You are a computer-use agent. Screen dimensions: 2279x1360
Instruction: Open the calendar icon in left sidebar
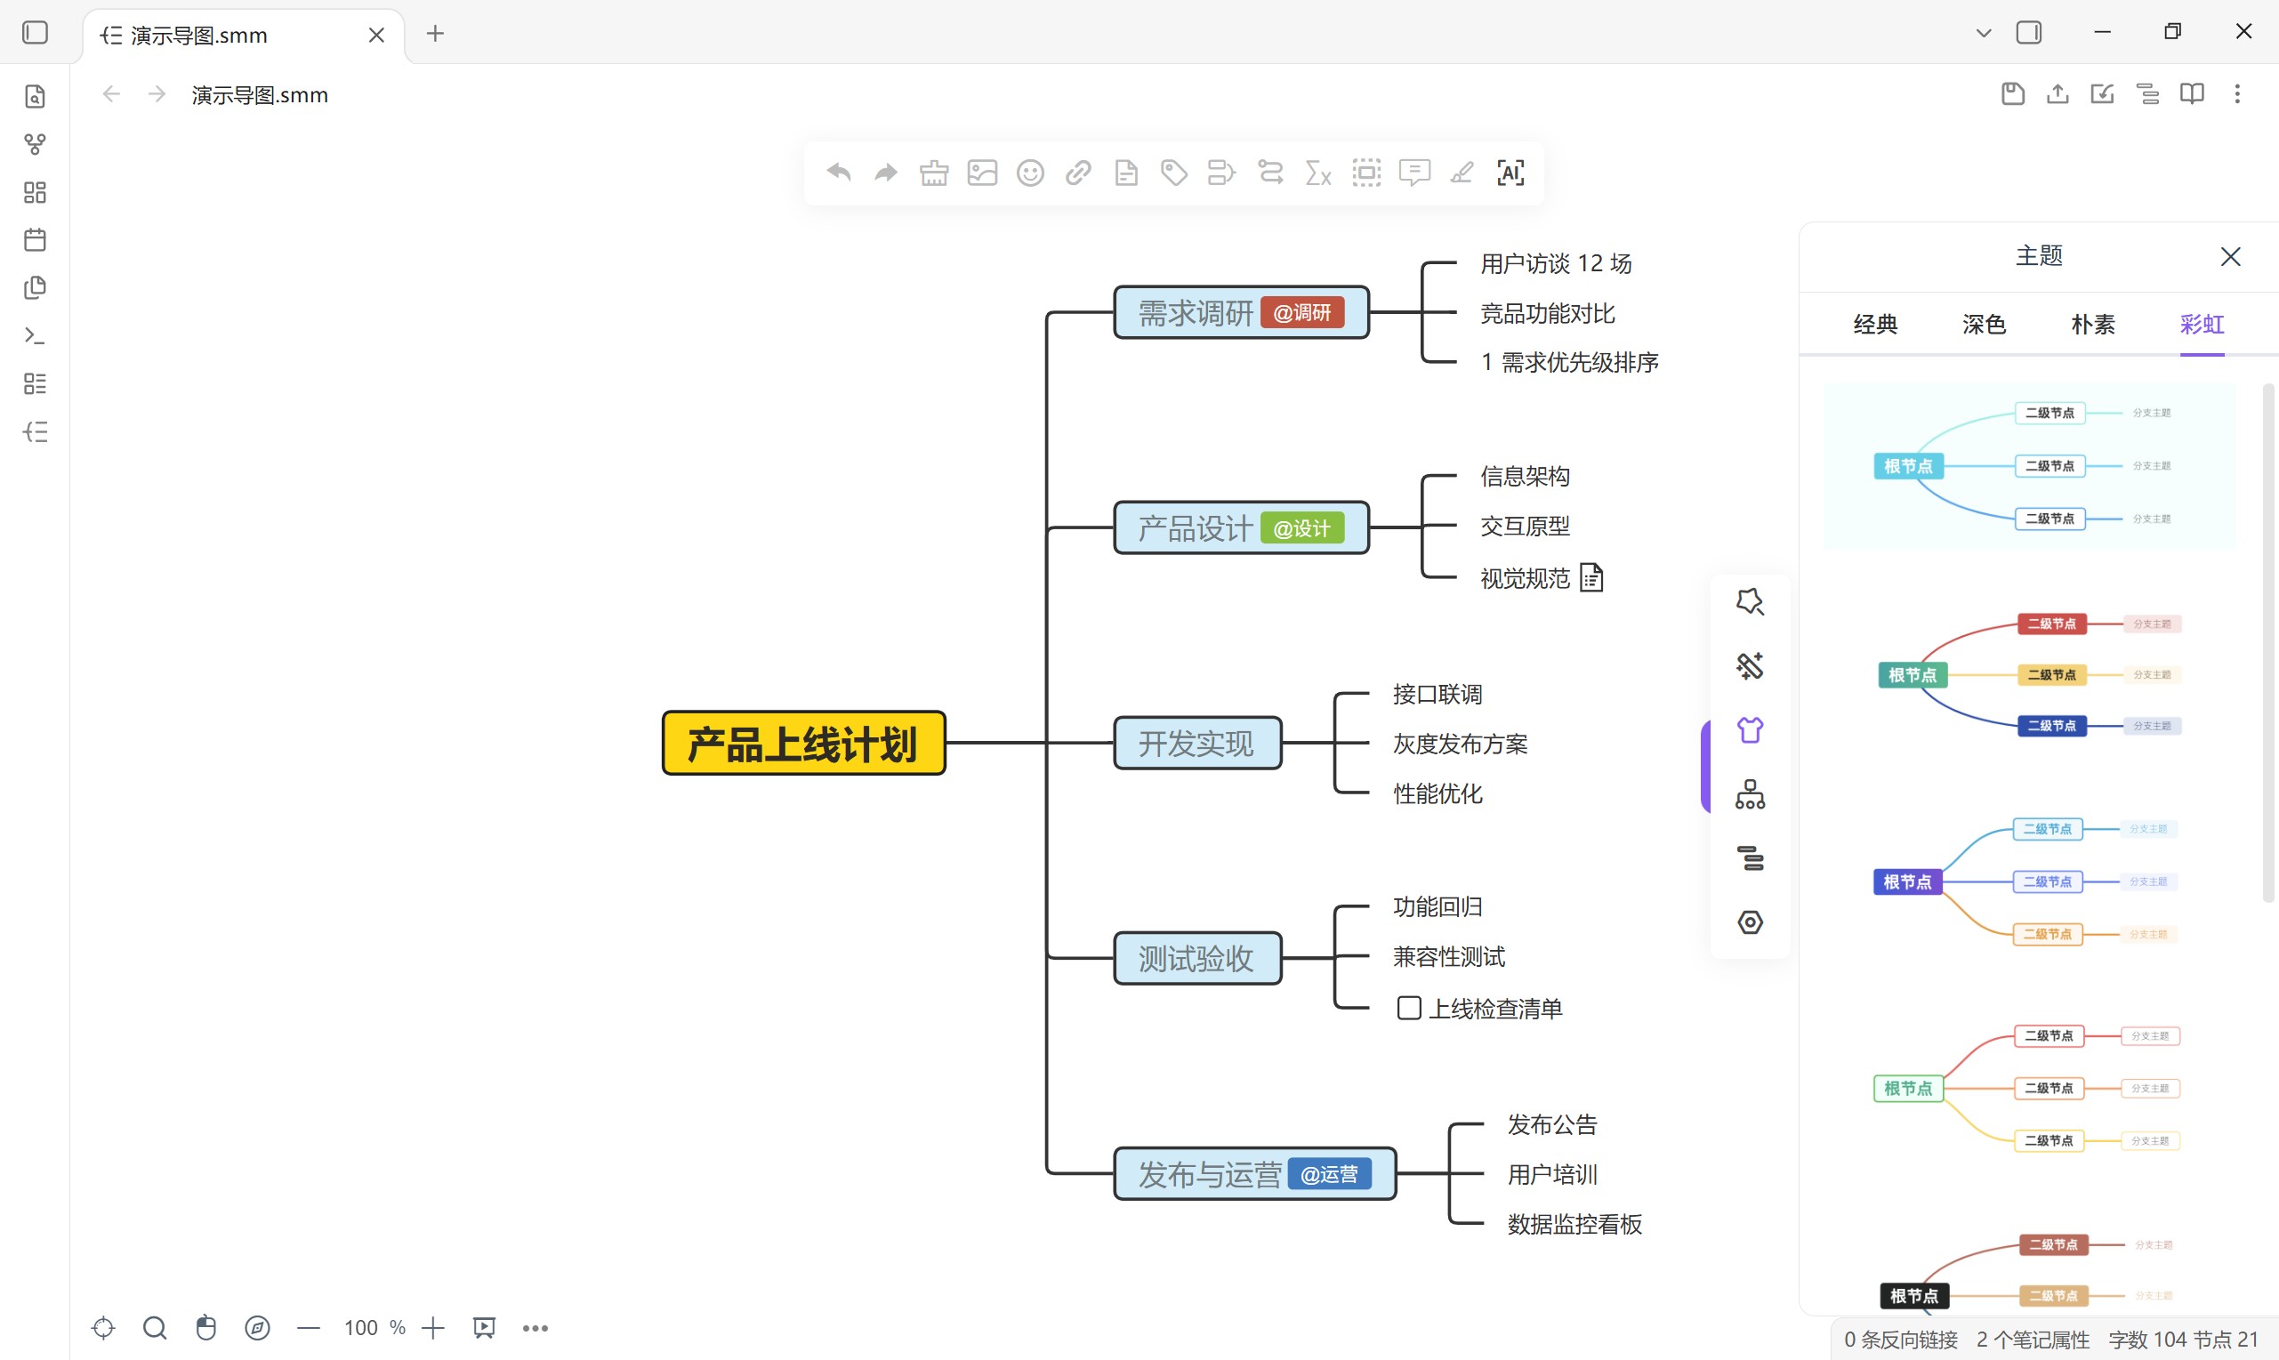(x=35, y=240)
